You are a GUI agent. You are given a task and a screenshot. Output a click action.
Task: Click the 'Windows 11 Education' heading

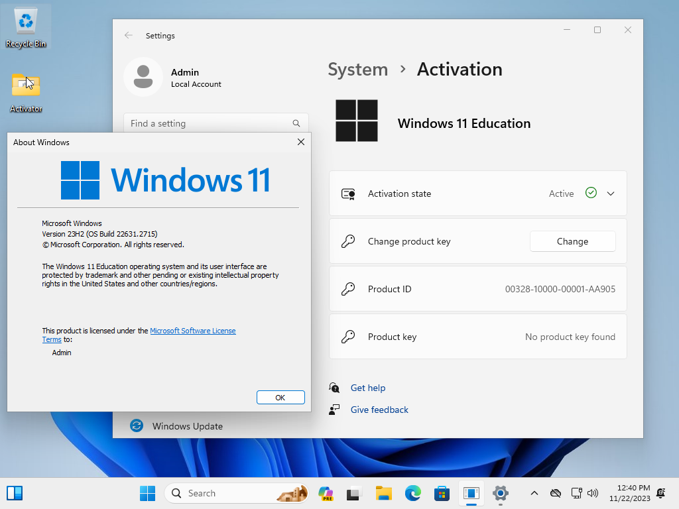[x=463, y=123]
